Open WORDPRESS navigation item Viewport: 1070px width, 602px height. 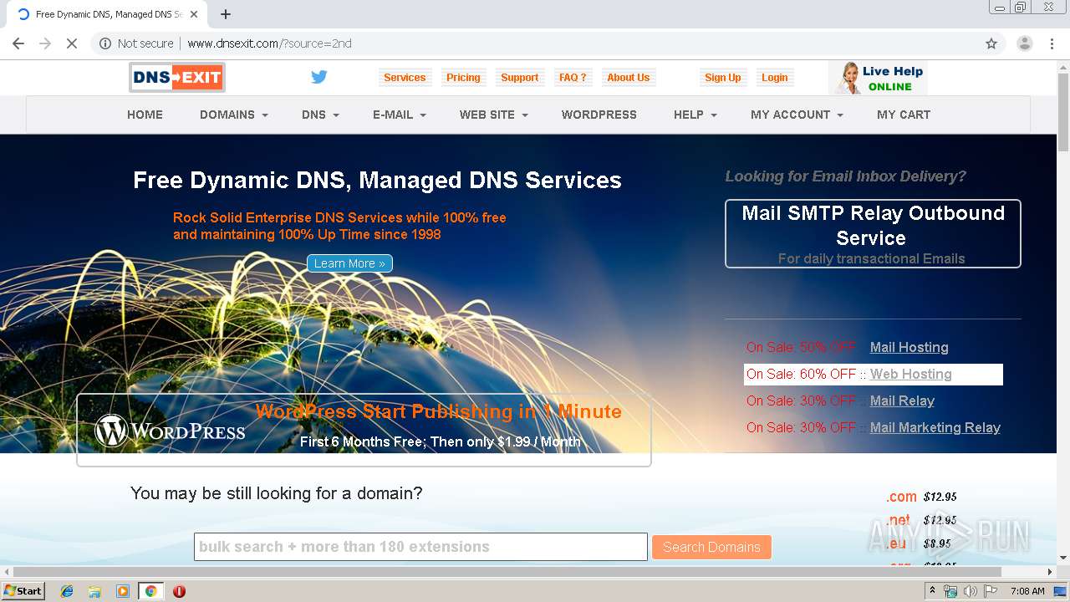coord(599,115)
